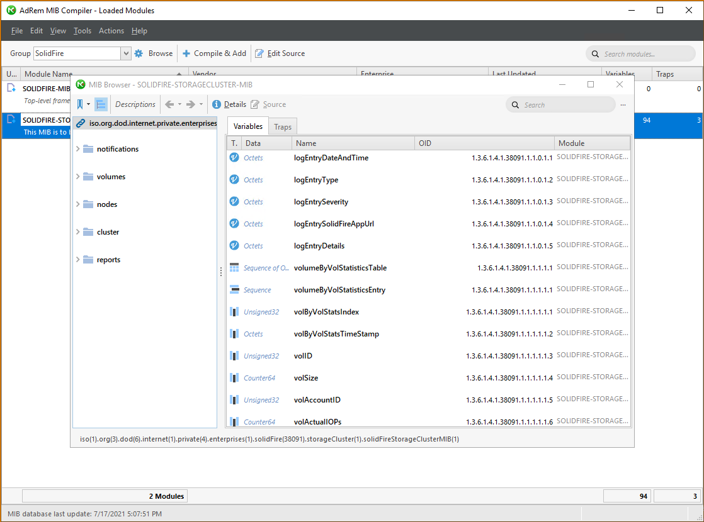
Task: Select the volumes folder icon
Action: 88,177
